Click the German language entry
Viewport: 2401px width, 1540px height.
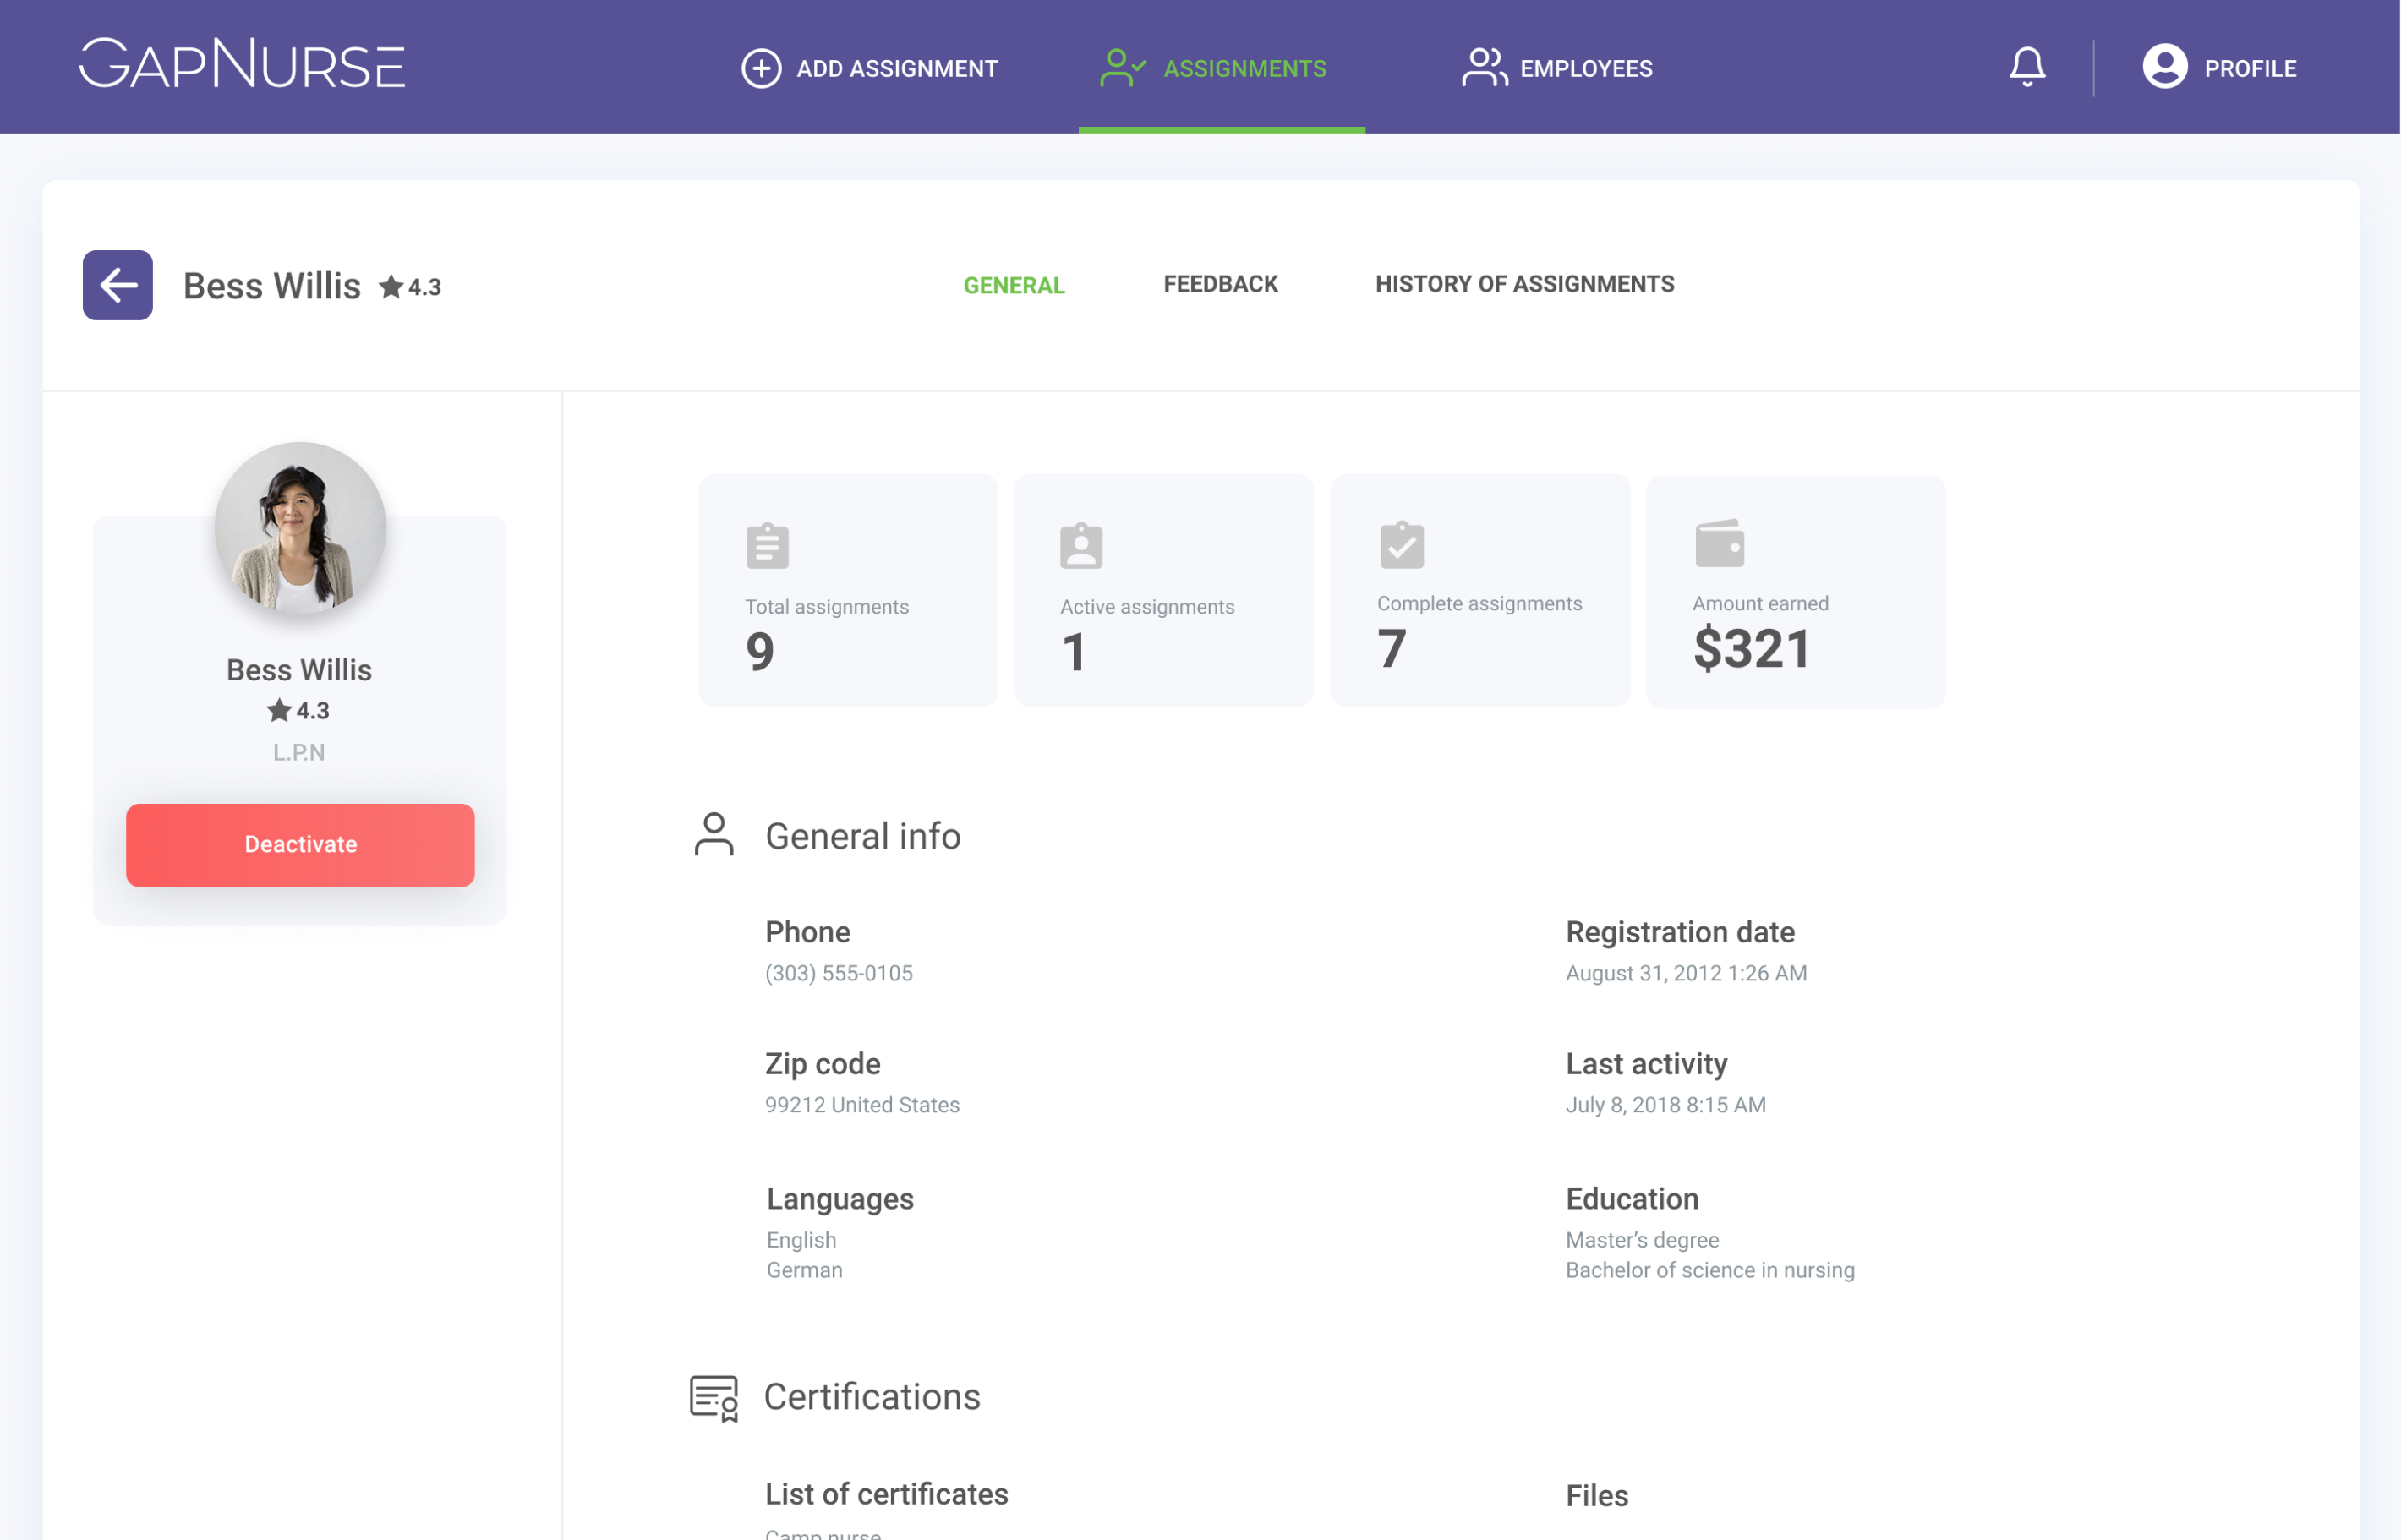804,1270
